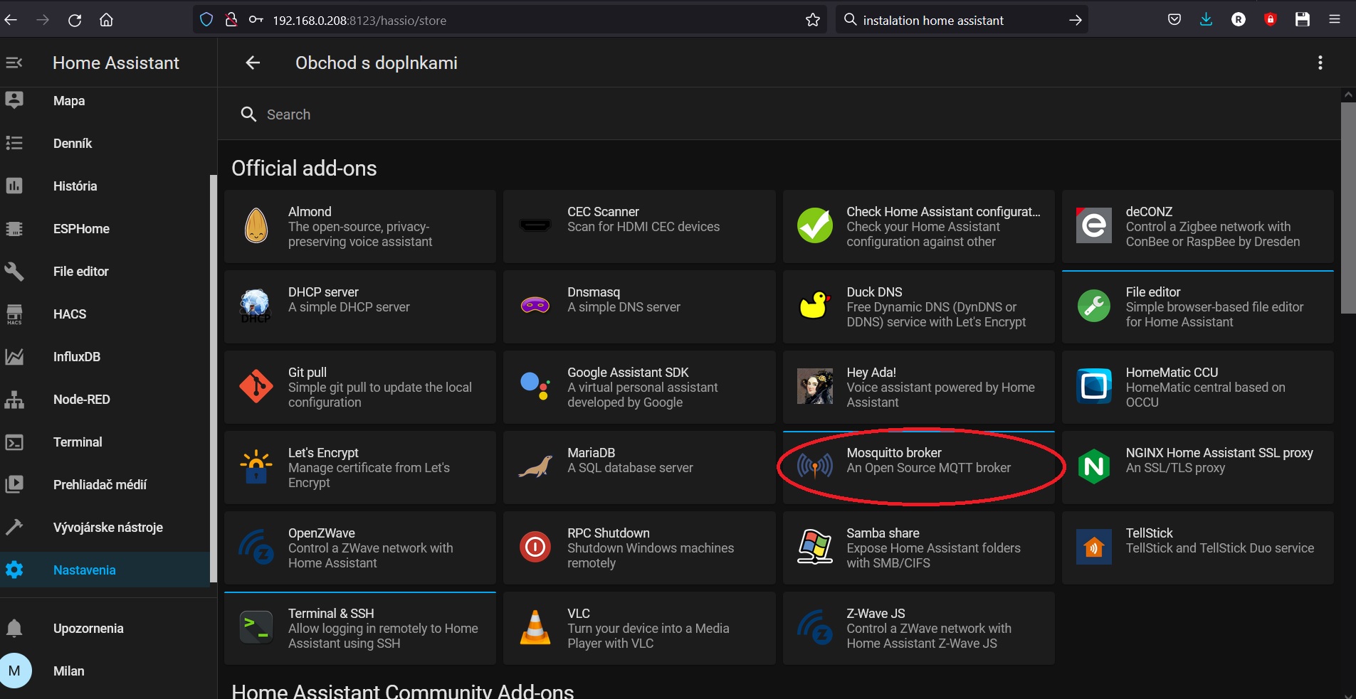The image size is (1356, 699).
Task: Click the Google Assistant SDK icon
Action: 535,386
